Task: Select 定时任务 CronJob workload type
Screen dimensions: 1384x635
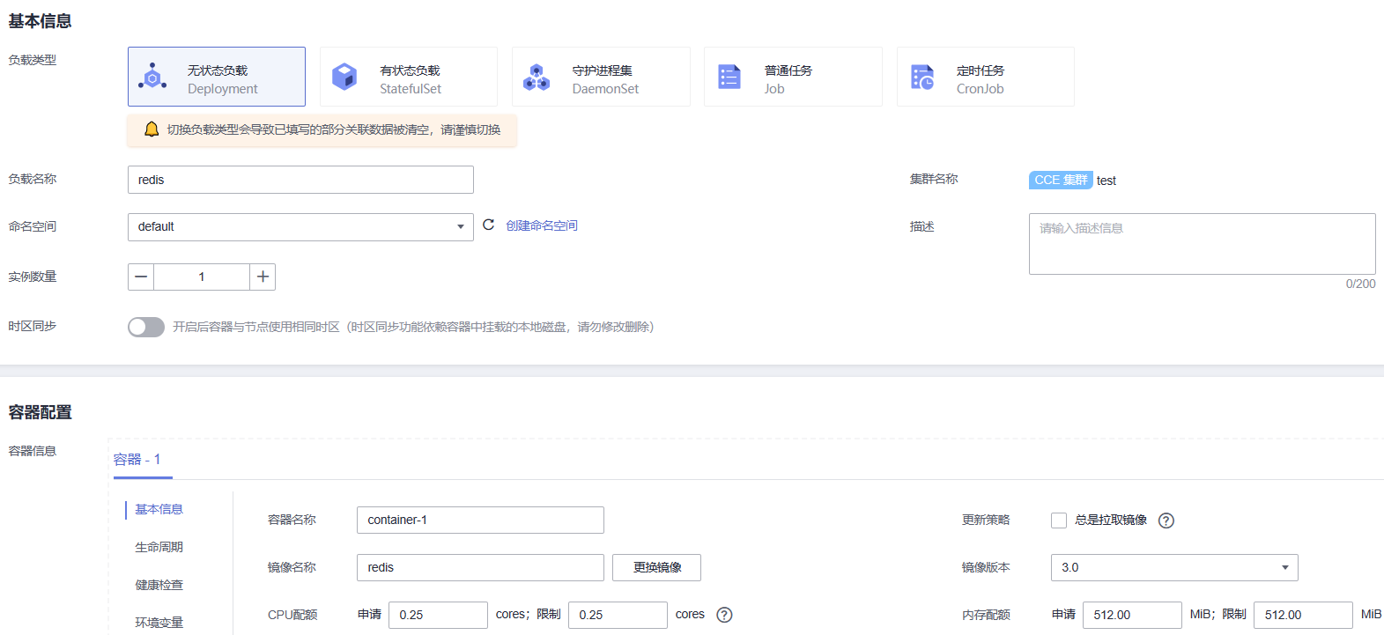Action: [986, 77]
